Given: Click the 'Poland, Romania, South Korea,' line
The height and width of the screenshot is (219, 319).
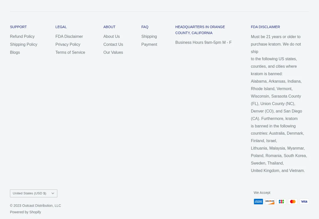Looking at the screenshot, I should pyautogui.click(x=279, y=156).
